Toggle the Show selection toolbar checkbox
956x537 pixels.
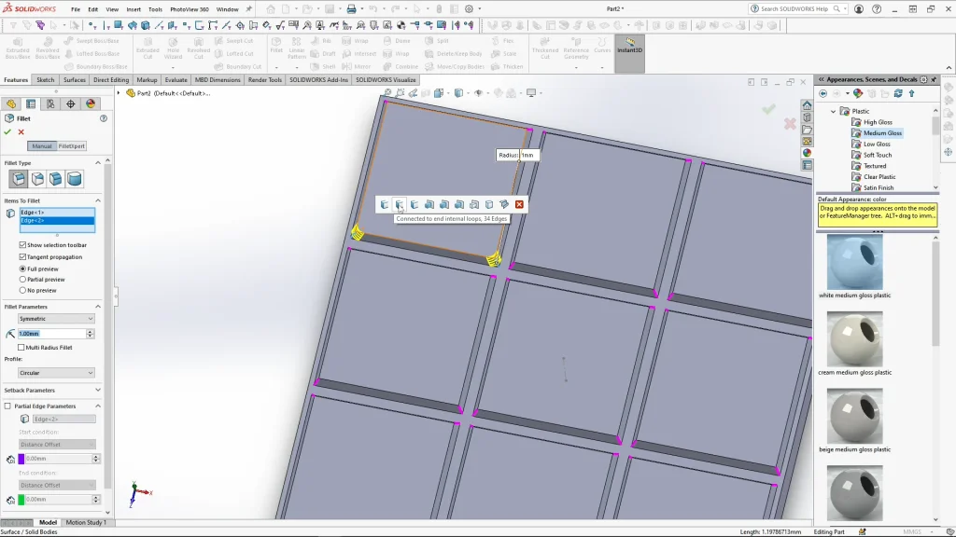23,245
